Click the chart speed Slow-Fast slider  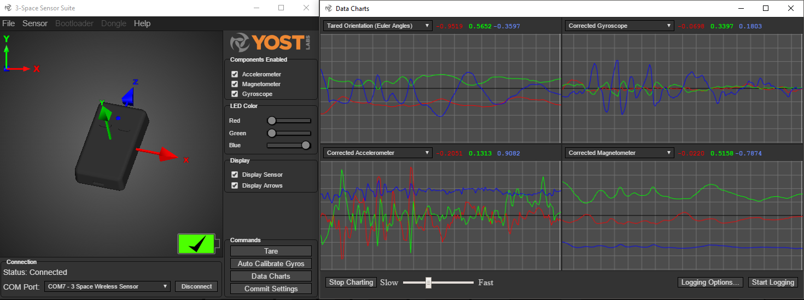tap(438, 283)
